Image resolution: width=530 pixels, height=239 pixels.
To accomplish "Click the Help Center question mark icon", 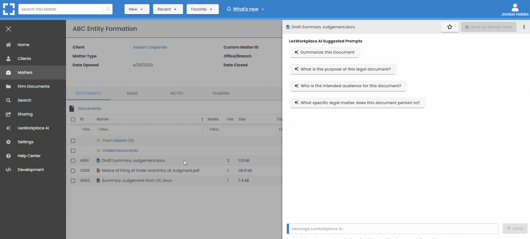I will coord(9,156).
